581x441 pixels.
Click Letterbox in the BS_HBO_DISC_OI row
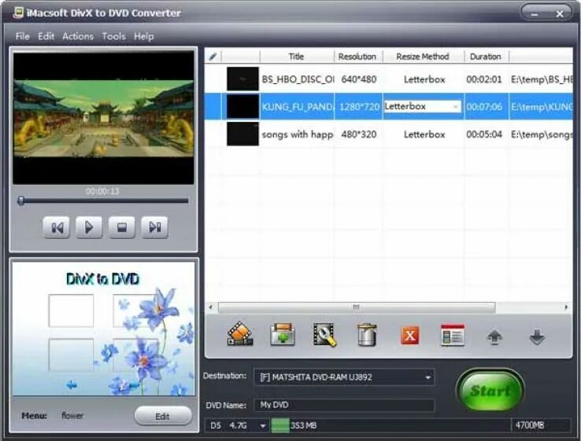(x=424, y=79)
